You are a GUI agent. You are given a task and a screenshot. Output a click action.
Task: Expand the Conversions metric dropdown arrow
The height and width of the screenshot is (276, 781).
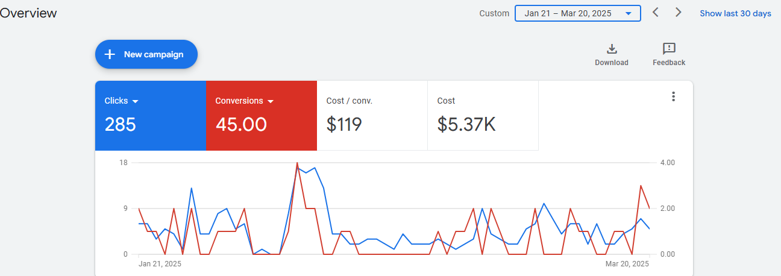point(271,101)
